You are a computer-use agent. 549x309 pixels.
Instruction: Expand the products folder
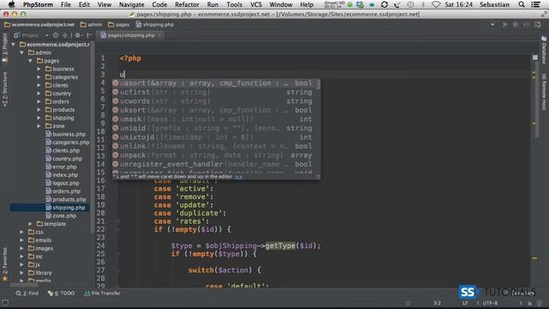click(x=39, y=110)
